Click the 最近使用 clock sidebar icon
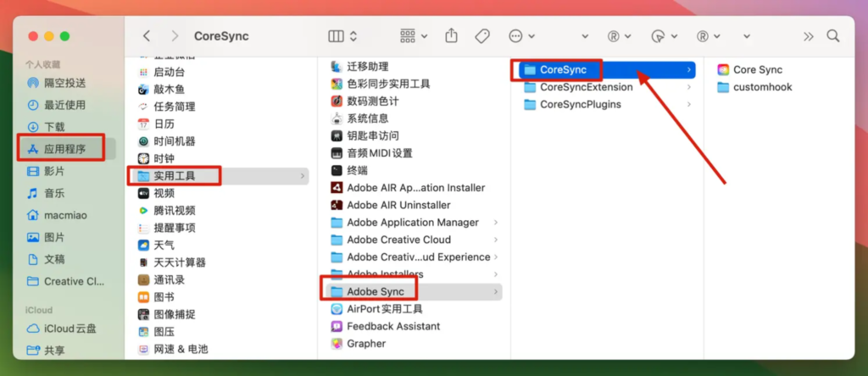This screenshot has width=868, height=376. [33, 105]
